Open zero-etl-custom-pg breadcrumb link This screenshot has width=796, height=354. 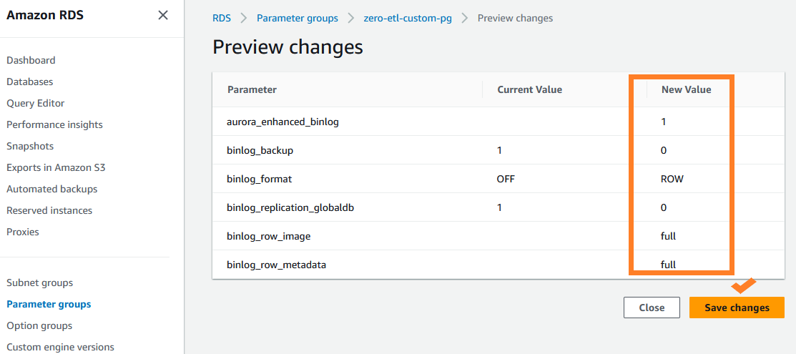pyautogui.click(x=408, y=18)
